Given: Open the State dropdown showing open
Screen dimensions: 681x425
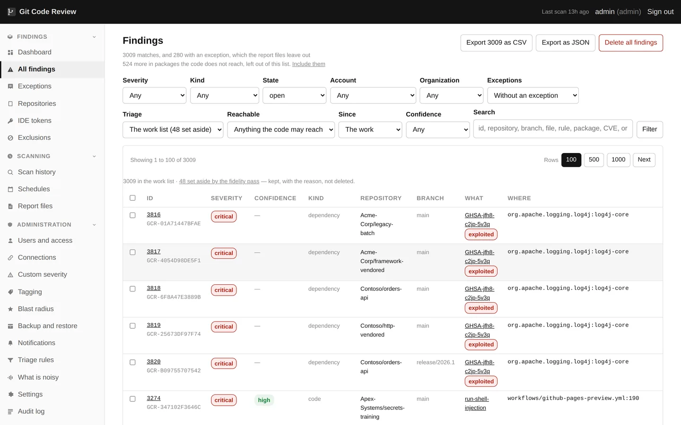Looking at the screenshot, I should point(294,95).
